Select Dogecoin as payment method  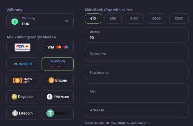tap(23, 97)
